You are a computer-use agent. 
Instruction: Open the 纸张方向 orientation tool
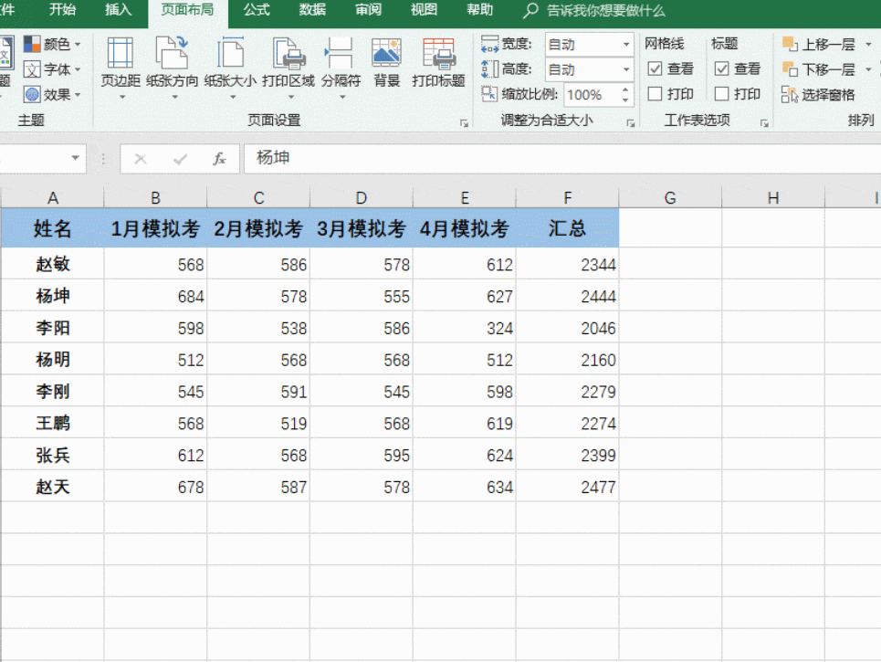[172, 67]
